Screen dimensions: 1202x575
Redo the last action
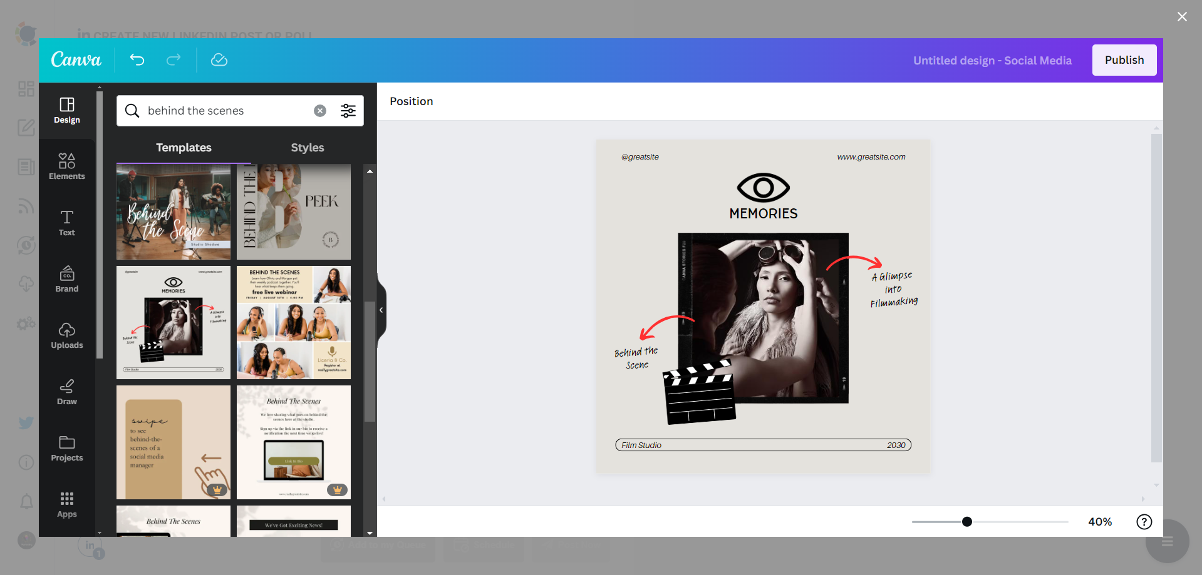[174, 60]
